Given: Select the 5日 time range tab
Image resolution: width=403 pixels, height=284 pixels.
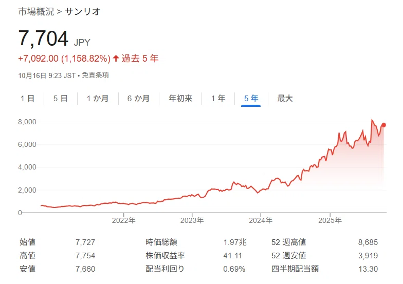Looking at the screenshot, I should (61, 99).
